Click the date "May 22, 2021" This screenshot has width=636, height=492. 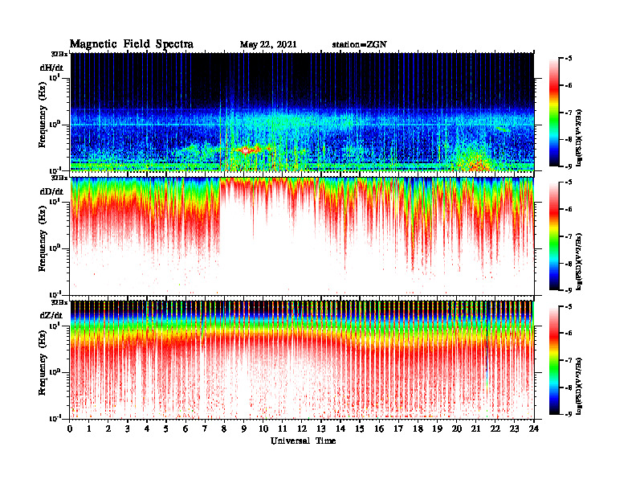click(268, 45)
